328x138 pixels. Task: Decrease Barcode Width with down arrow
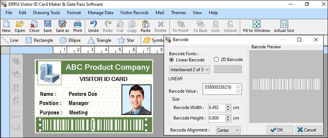point(228,109)
